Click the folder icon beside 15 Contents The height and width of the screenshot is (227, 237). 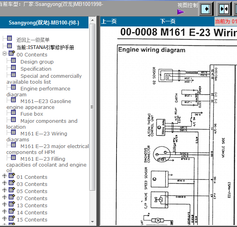11,218
